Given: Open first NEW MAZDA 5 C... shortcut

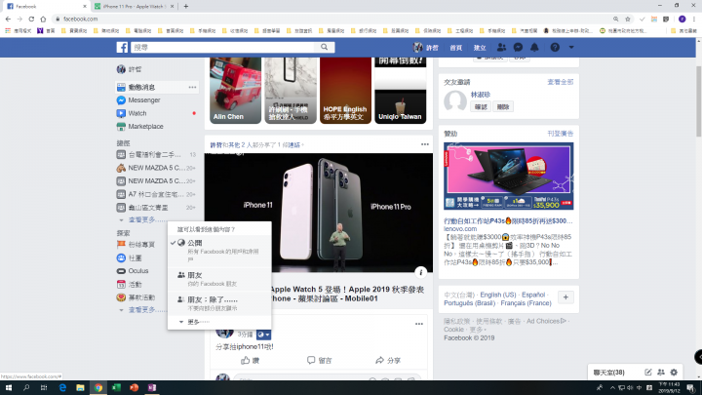Looking at the screenshot, I should (156, 168).
